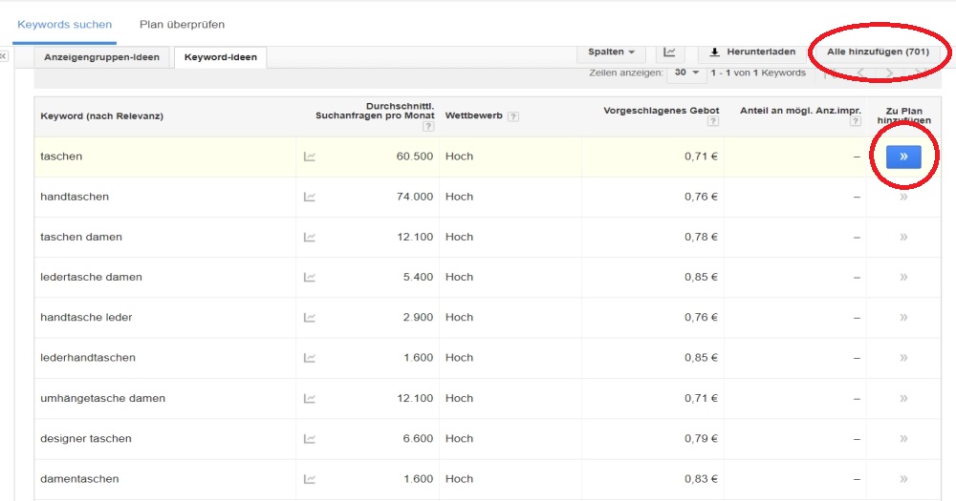Click the 5.400 search volume value
Image resolution: width=956 pixels, height=501 pixels.
418,277
